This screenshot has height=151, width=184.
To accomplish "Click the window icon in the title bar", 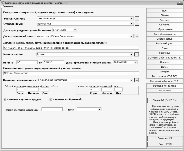I will coord(3,2).
